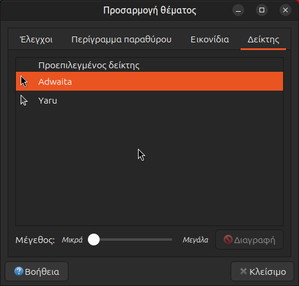Close the window with the titlebar X

285,10
